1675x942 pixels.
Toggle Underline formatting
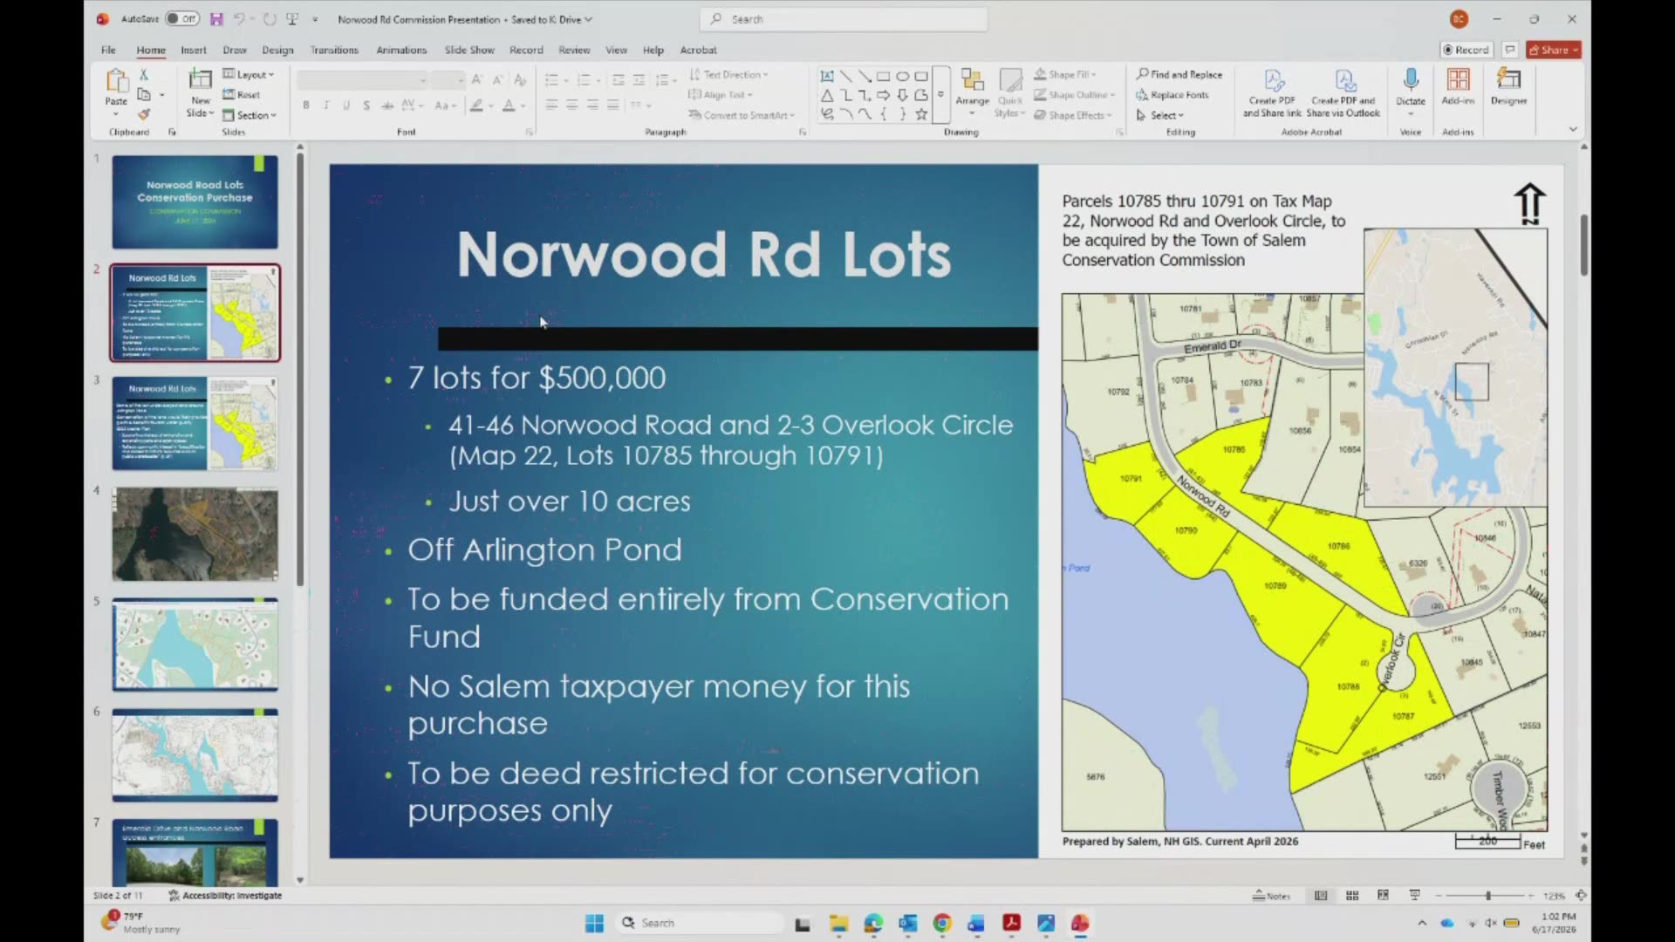(x=346, y=106)
